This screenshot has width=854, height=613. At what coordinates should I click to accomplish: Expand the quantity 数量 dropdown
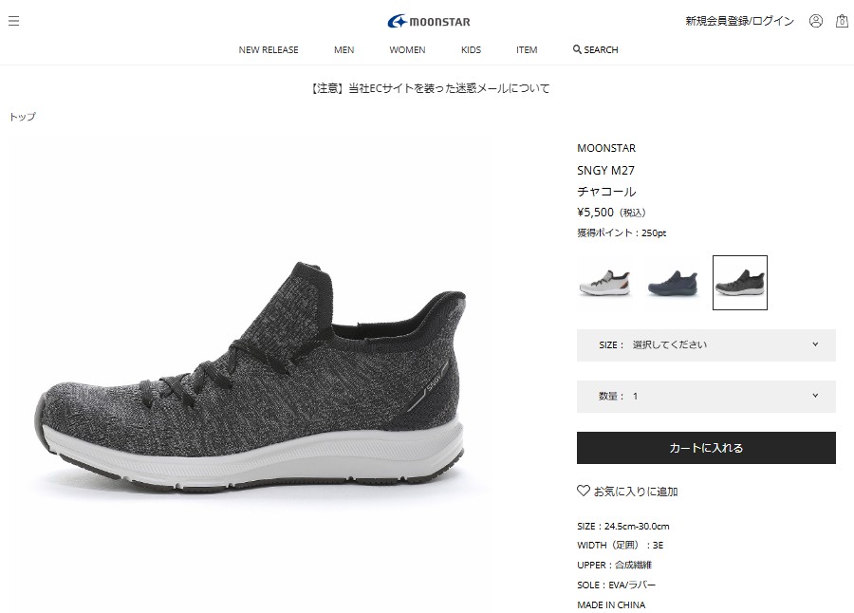tap(706, 396)
